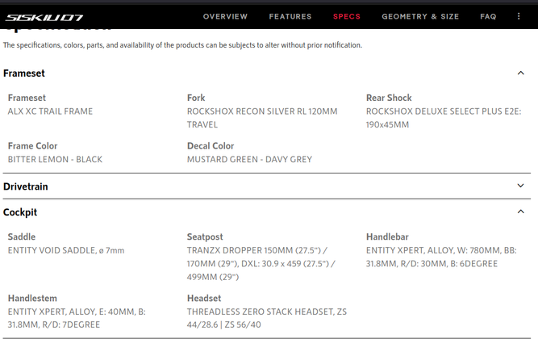This screenshot has width=538, height=339.
Task: Collapse the Frameset section chevron
Action: [x=520, y=73]
